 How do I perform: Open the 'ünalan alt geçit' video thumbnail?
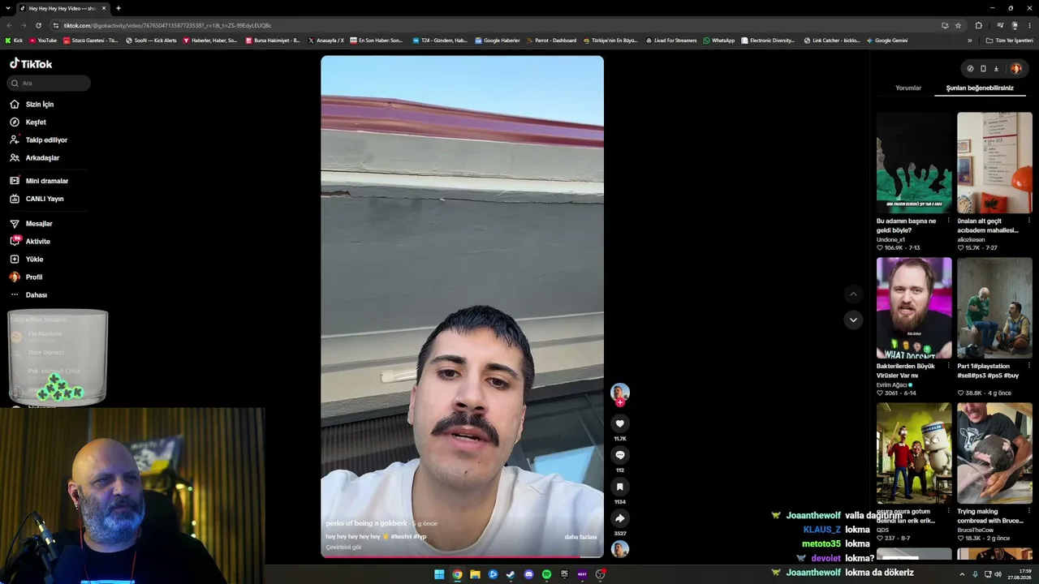tap(994, 162)
